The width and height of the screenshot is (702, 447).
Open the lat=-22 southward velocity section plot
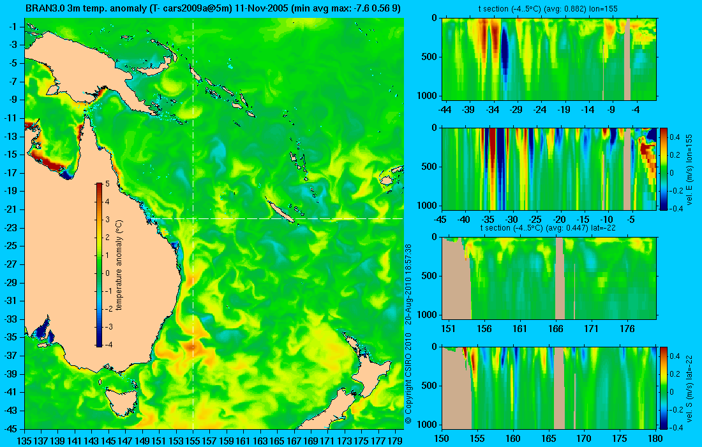[x=549, y=388]
